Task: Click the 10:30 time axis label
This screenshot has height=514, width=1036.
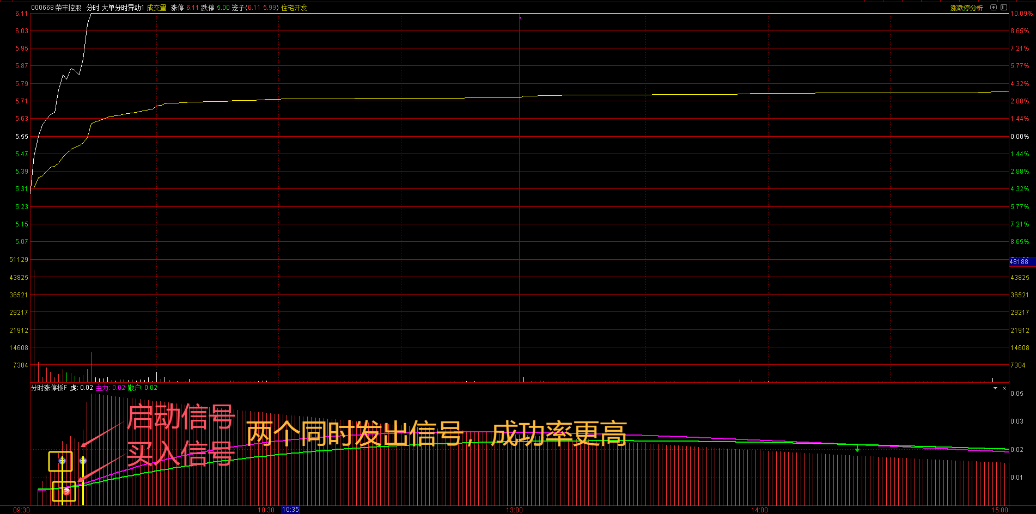Action: (x=266, y=510)
